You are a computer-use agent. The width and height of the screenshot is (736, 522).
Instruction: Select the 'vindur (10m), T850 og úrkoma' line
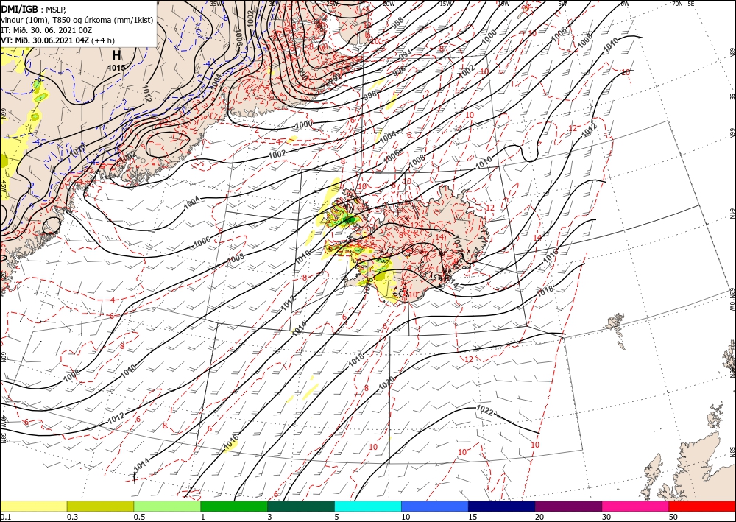coord(77,20)
